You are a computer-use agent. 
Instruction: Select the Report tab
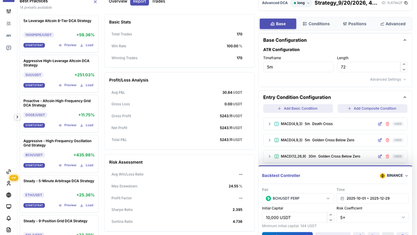139,2
